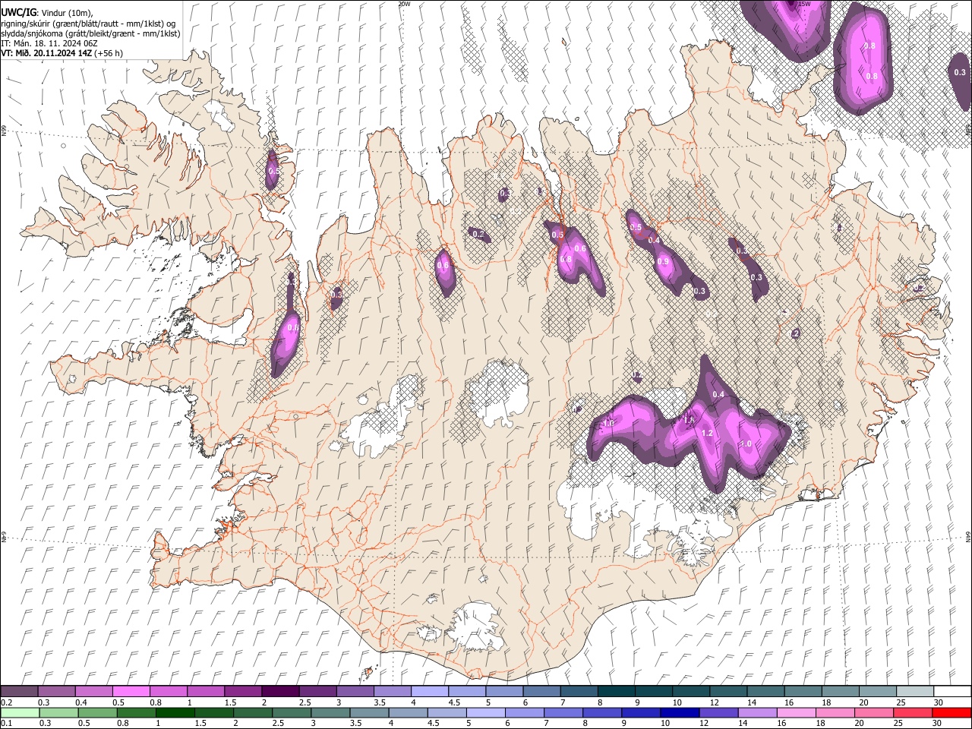The height and width of the screenshot is (729, 972).
Task: Click the 20W longitude label
Action: point(404,4)
